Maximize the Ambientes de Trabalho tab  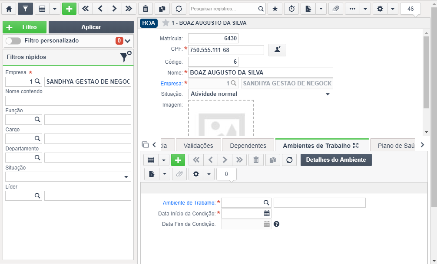point(356,146)
